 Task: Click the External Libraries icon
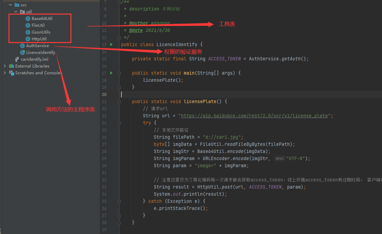coord(12,66)
